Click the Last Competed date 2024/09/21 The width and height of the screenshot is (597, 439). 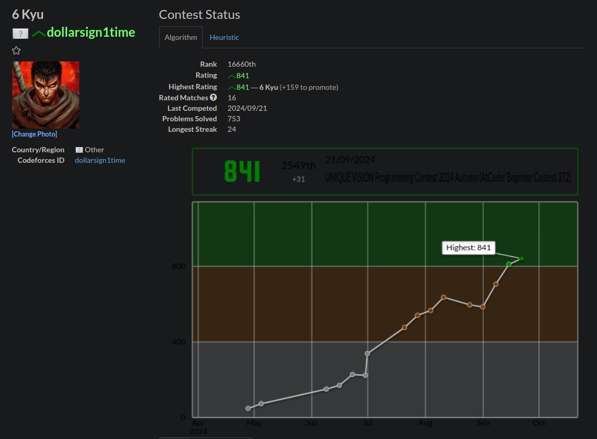[x=247, y=108]
